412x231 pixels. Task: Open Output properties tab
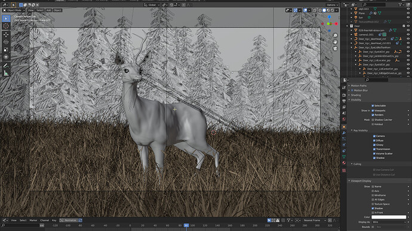click(x=344, y=101)
